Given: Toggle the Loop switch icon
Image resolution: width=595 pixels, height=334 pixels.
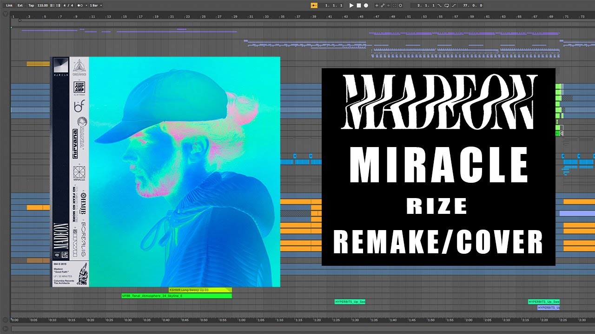Looking at the screenshot, I should coord(447,6).
